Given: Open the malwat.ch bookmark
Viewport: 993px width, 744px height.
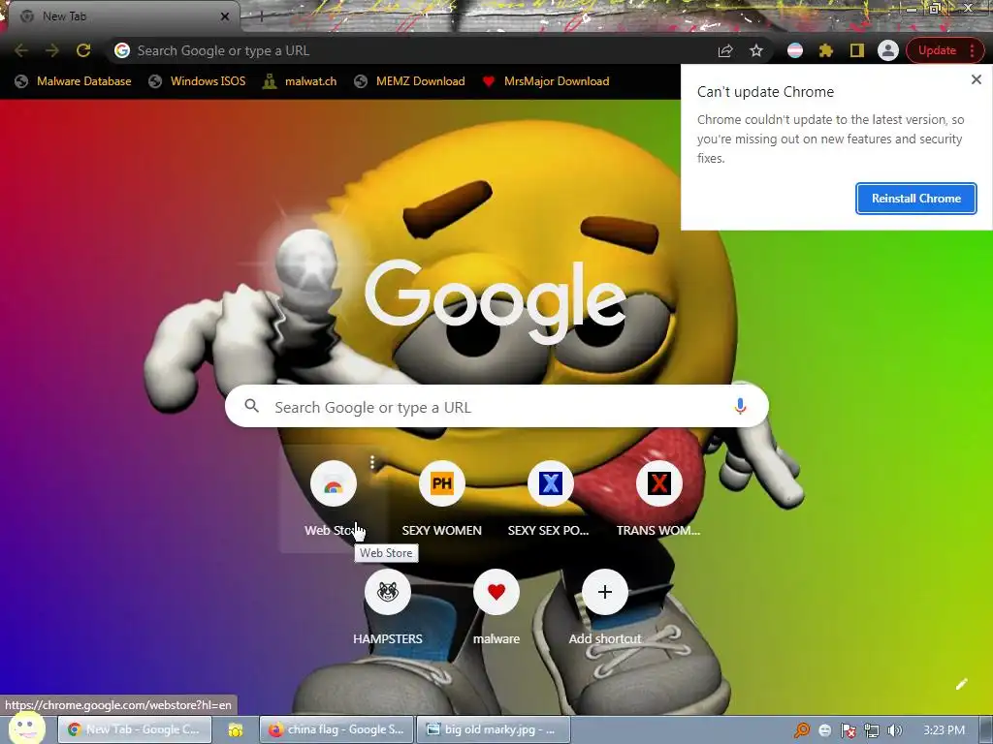Looking at the screenshot, I should point(300,81).
